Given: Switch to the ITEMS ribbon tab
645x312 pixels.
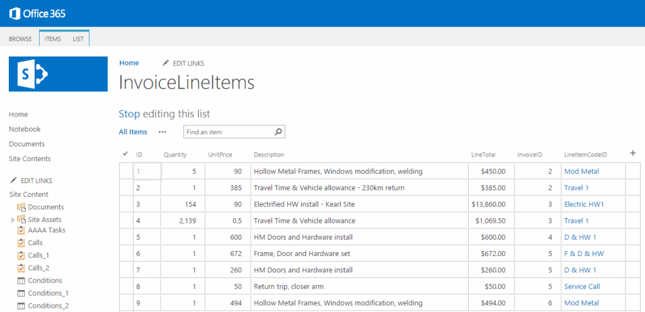Looking at the screenshot, I should point(53,39).
